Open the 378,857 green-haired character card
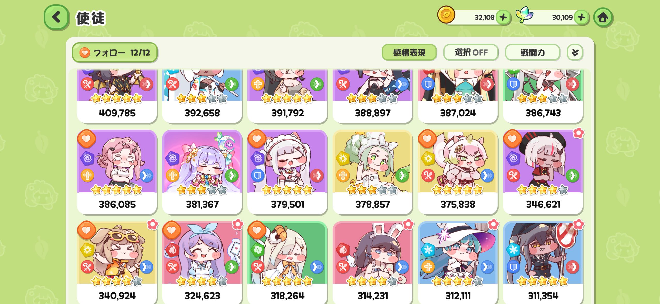The width and height of the screenshot is (660, 304). tap(372, 172)
